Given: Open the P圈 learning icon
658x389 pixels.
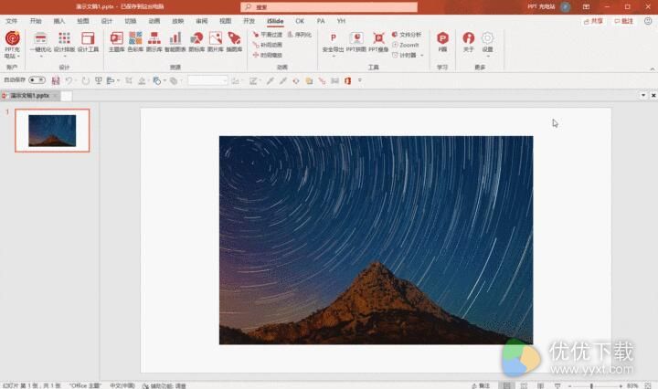Looking at the screenshot, I should [442, 38].
